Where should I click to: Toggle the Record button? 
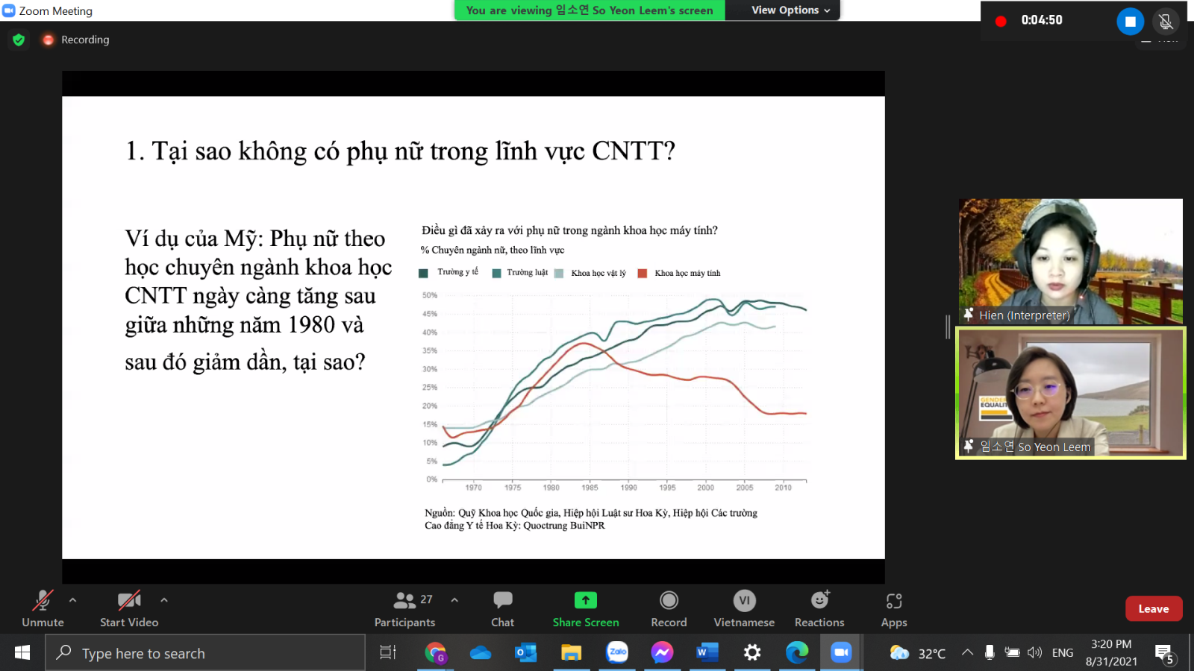pyautogui.click(x=669, y=608)
